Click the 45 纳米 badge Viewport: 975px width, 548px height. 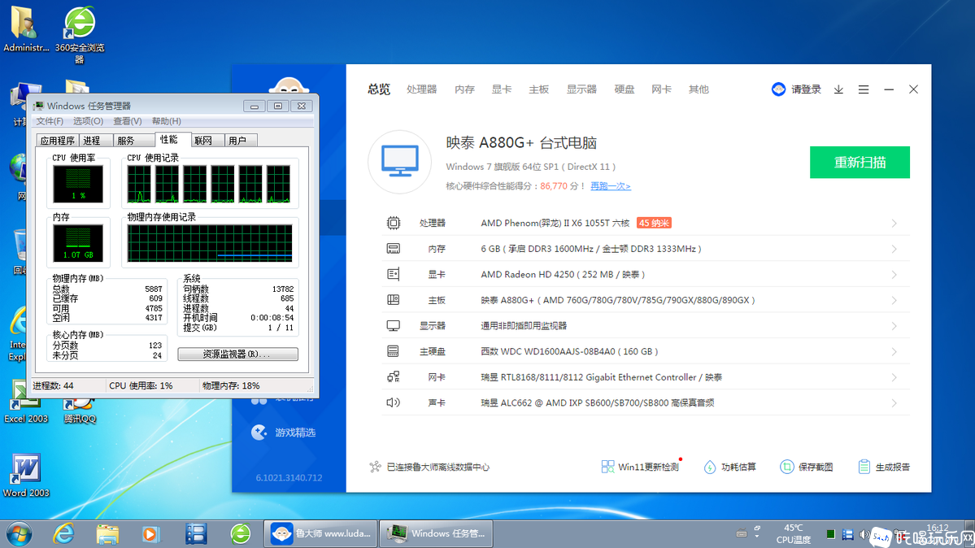(x=654, y=223)
